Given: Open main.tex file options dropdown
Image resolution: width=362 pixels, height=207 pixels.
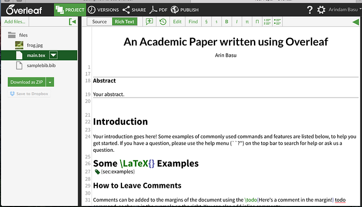Looking at the screenshot, I should click(x=53, y=55).
